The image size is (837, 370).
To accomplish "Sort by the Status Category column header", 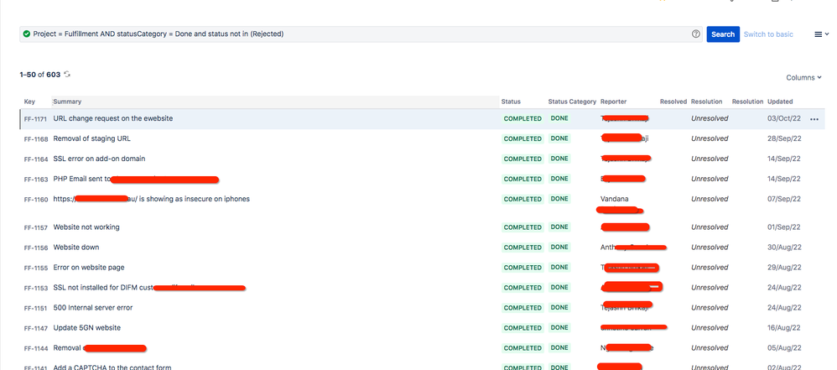I will pyautogui.click(x=572, y=102).
